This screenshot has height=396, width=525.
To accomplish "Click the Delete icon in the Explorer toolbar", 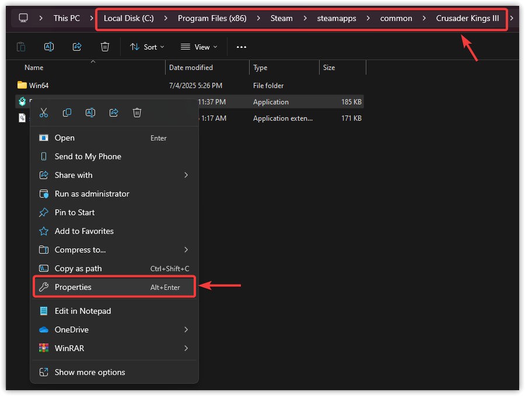I will (104, 47).
